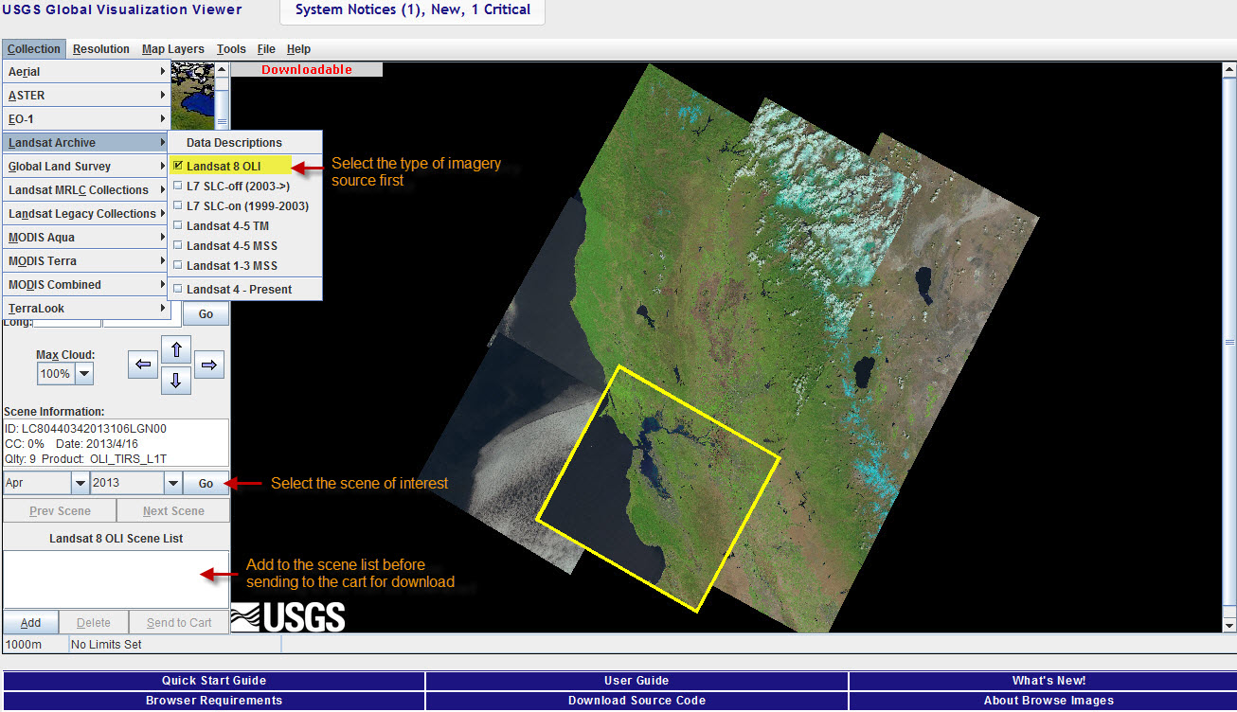The image size is (1237, 712).
Task: Click the No Limits Set status text
Action: coord(107,645)
